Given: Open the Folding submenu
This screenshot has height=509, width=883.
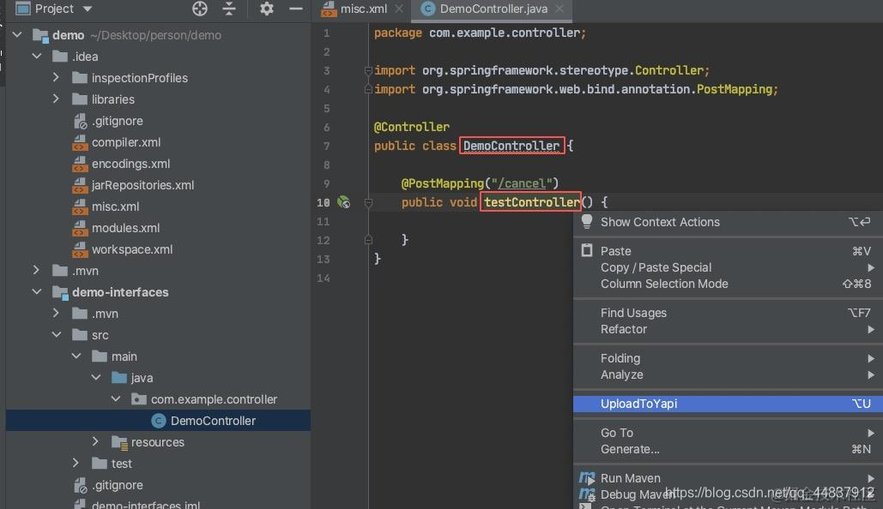Looking at the screenshot, I should coord(620,358).
